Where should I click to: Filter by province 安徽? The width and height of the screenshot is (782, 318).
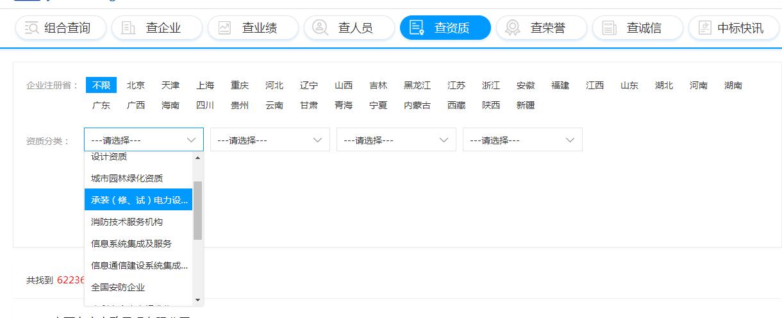click(x=526, y=85)
